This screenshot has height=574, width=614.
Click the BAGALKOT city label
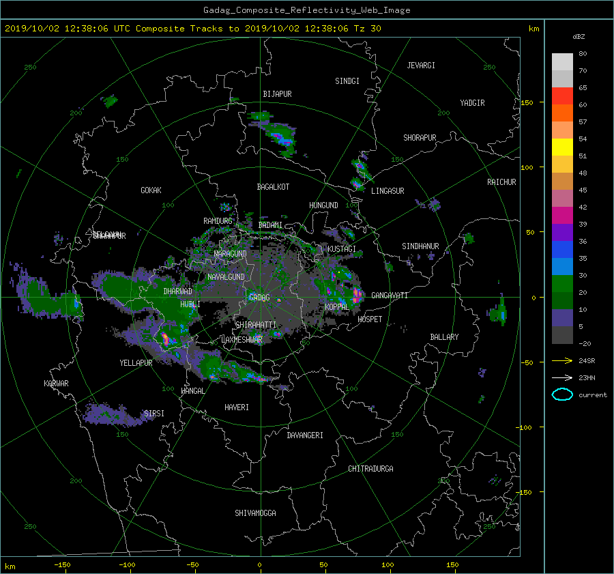pos(273,187)
